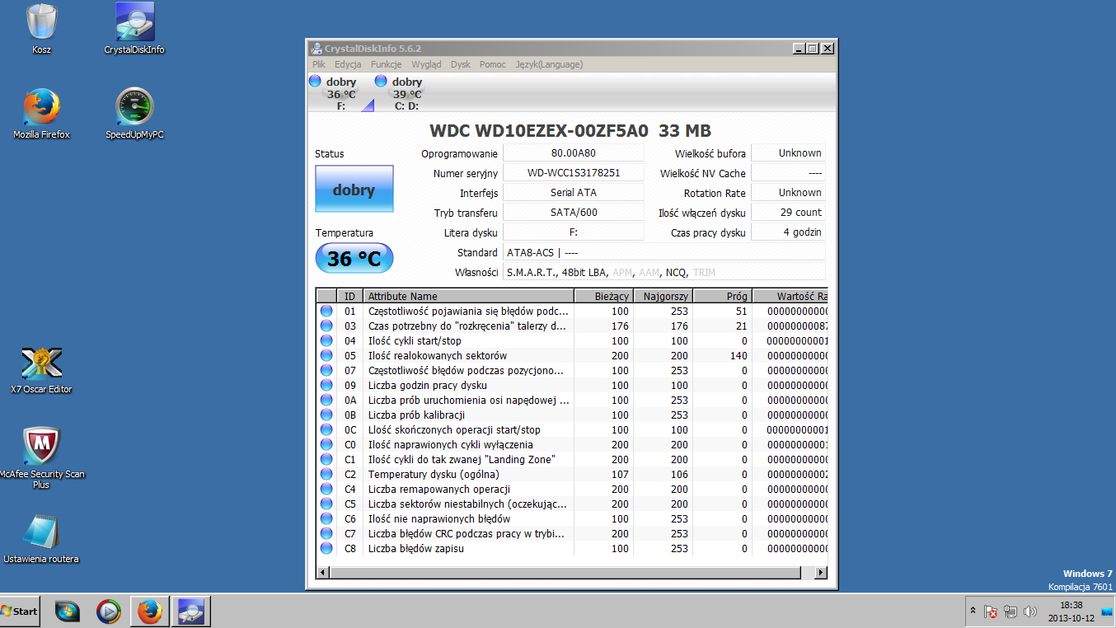Click the Interfejs field showing Serial ATA
1116x628 pixels.
tap(574, 193)
